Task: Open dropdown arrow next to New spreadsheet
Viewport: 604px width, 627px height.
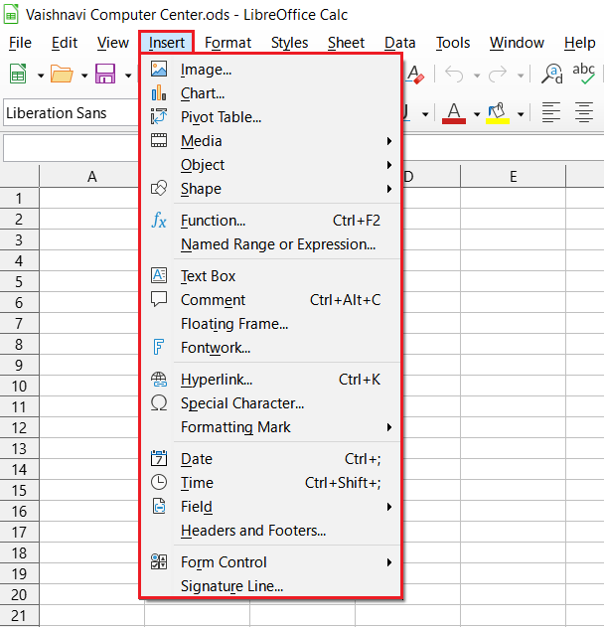Action: (41, 76)
